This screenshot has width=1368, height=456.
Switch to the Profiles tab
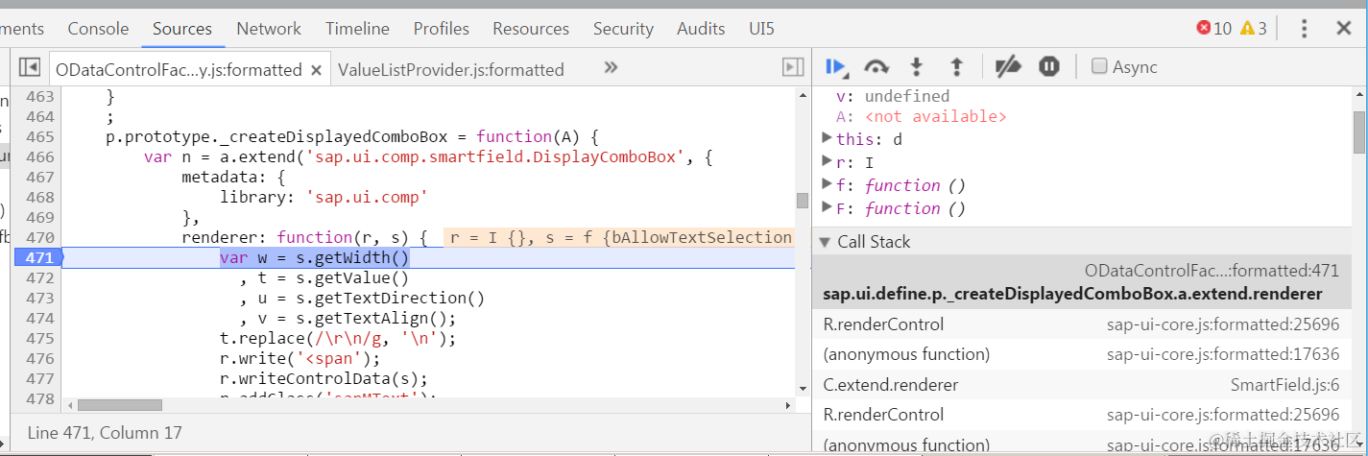(442, 29)
